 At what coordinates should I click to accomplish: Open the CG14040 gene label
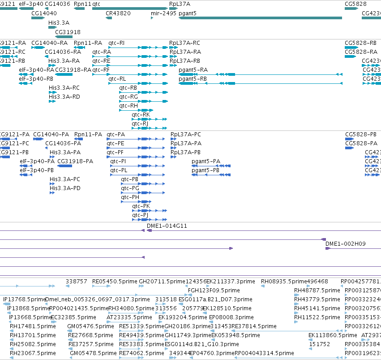[x=44, y=13]
